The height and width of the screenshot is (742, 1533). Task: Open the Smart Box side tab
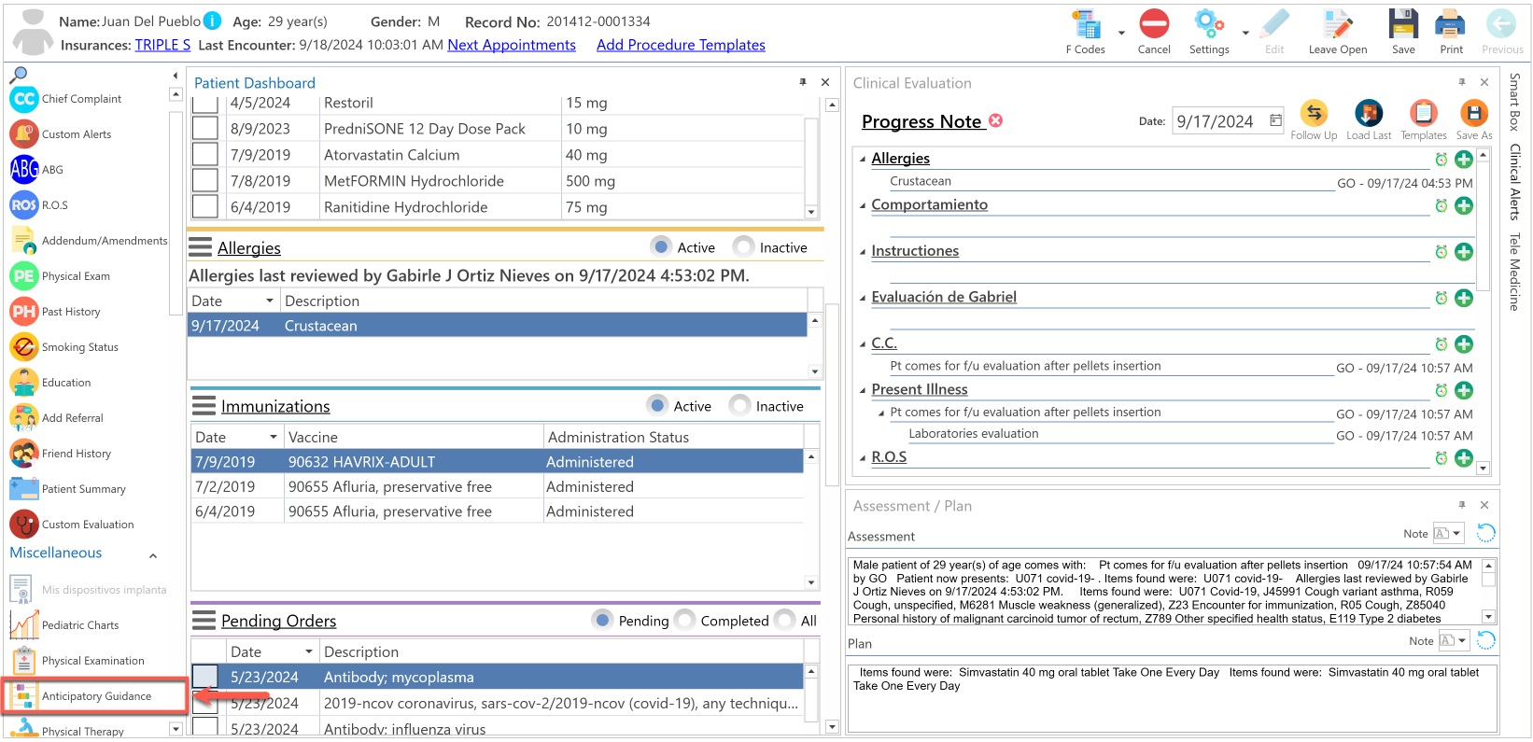click(x=1514, y=102)
